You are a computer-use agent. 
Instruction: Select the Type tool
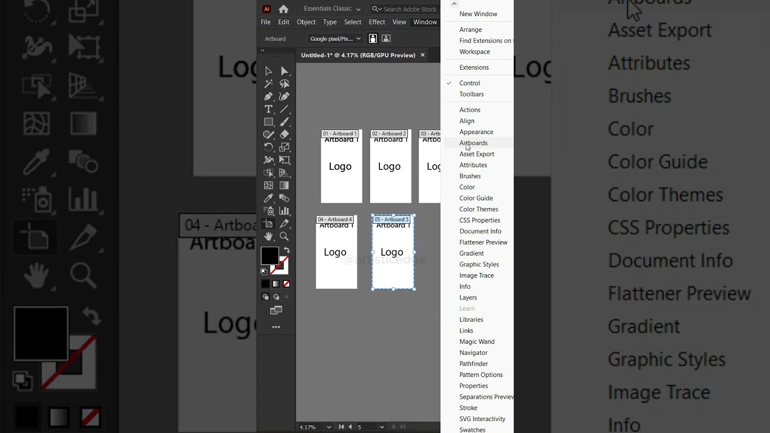pos(268,109)
